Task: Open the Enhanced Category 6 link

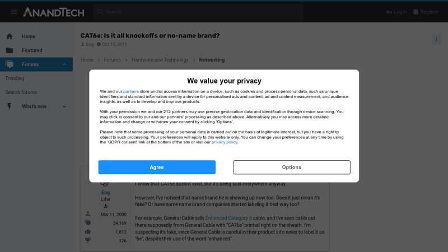Action: click(228, 218)
